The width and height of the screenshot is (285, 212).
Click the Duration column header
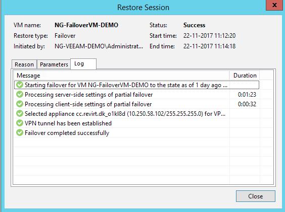pyautogui.click(x=245, y=76)
